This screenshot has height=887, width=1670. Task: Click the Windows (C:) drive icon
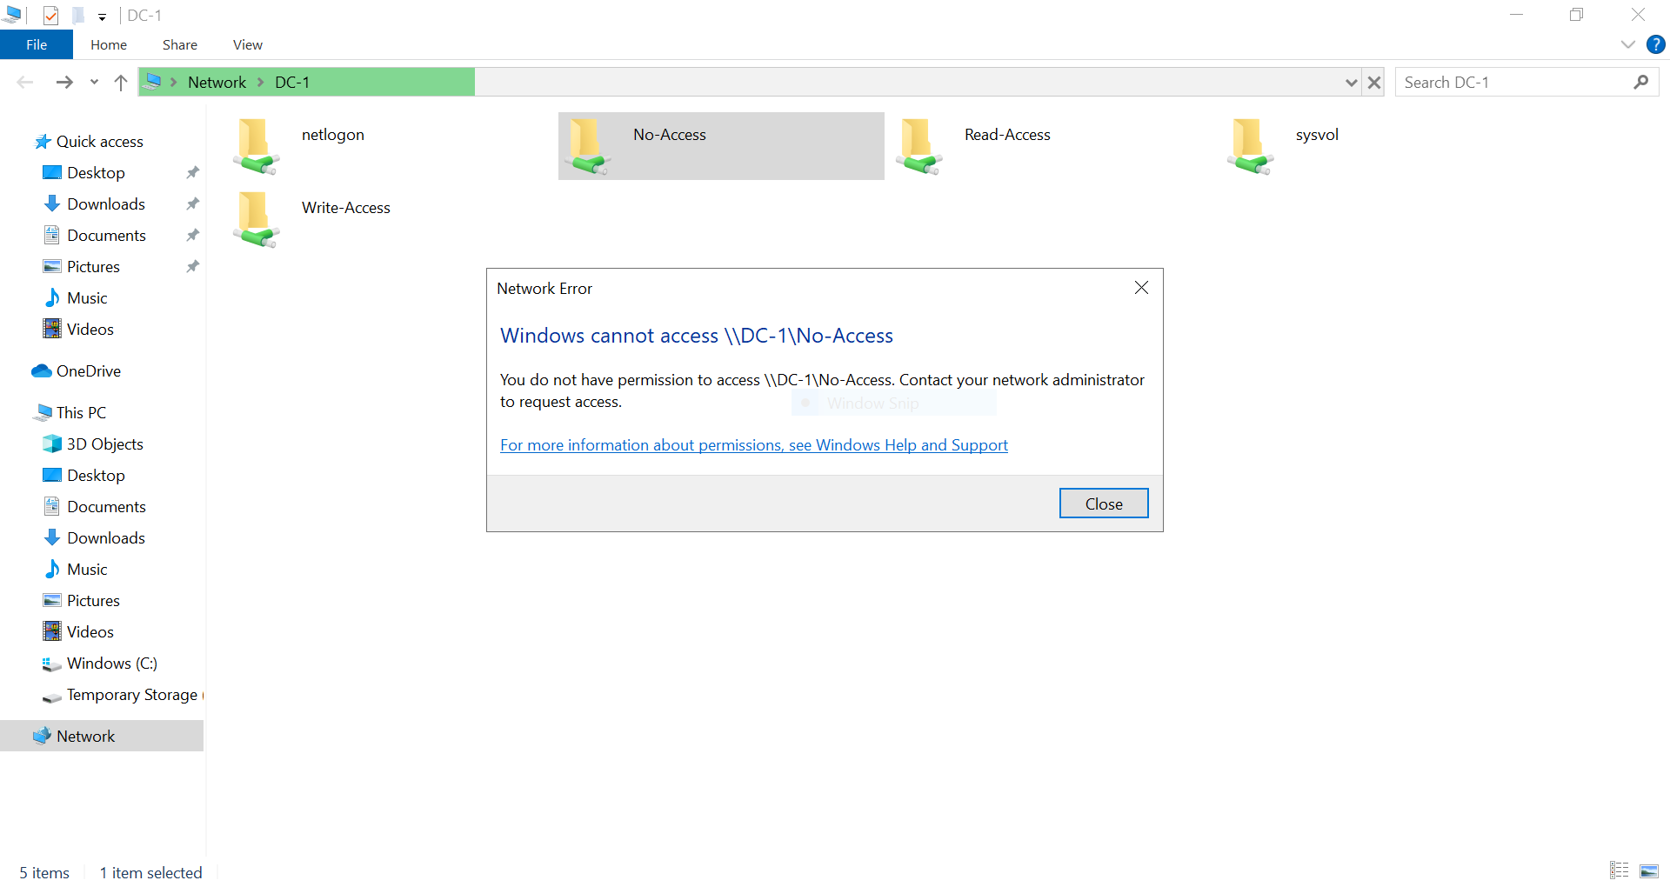(x=52, y=664)
